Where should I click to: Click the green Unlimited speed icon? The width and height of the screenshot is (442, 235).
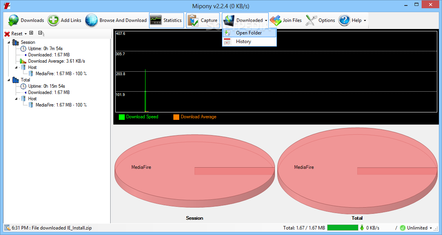pos(403,228)
